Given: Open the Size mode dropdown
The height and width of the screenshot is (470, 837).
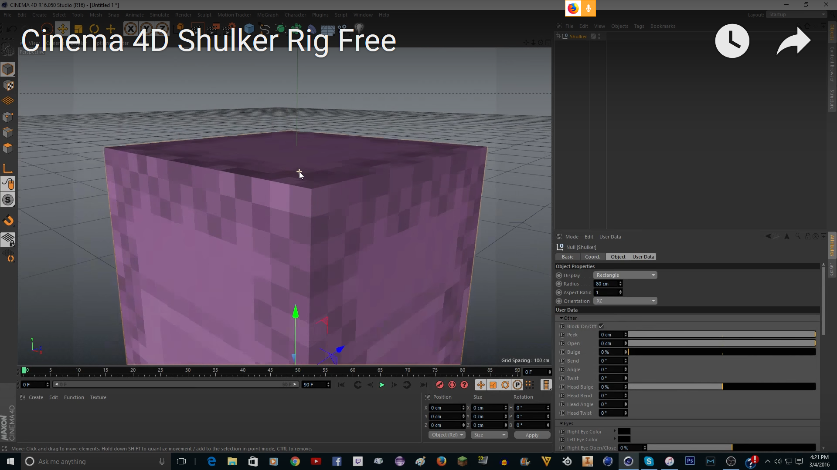Looking at the screenshot, I should pyautogui.click(x=489, y=435).
